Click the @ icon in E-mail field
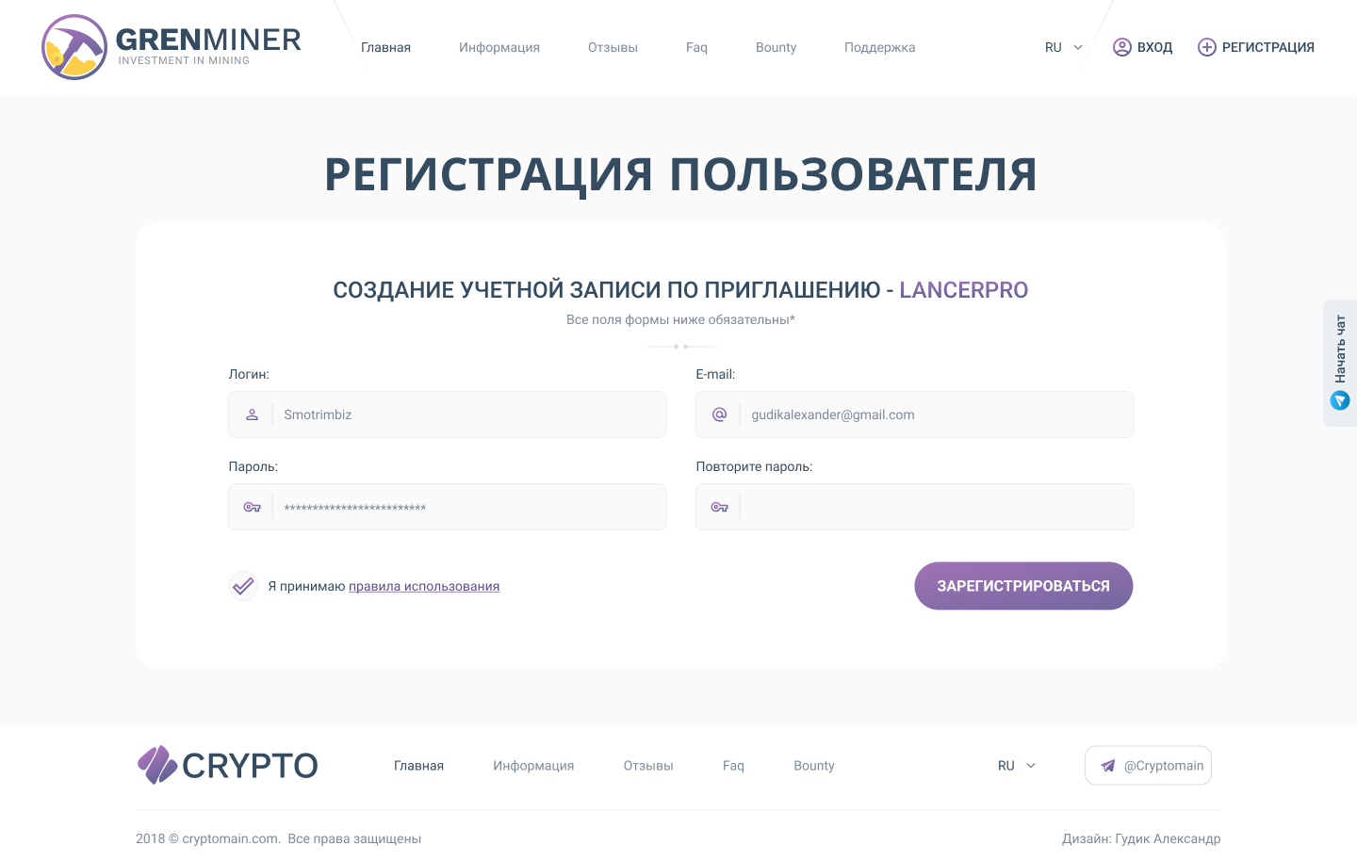This screenshot has width=1357, height=861. point(719,414)
